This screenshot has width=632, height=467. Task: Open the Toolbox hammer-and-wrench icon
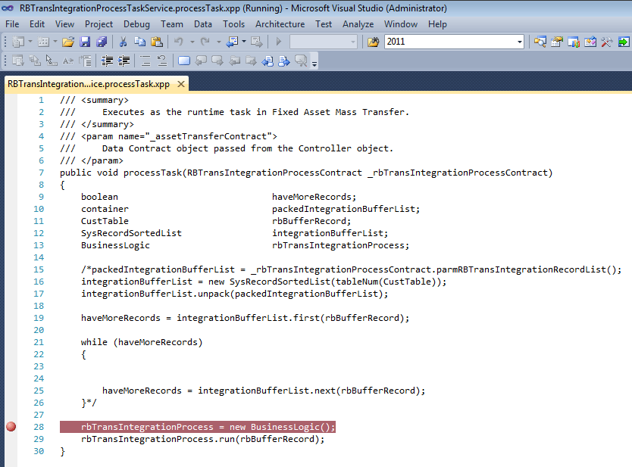coord(606,42)
